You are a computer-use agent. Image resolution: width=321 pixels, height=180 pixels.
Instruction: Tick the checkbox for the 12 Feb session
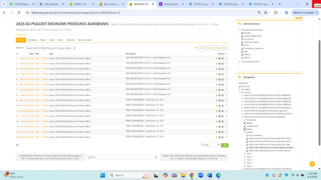[x=226, y=79]
